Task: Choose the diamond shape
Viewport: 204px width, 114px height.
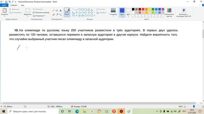Action: point(76,12)
